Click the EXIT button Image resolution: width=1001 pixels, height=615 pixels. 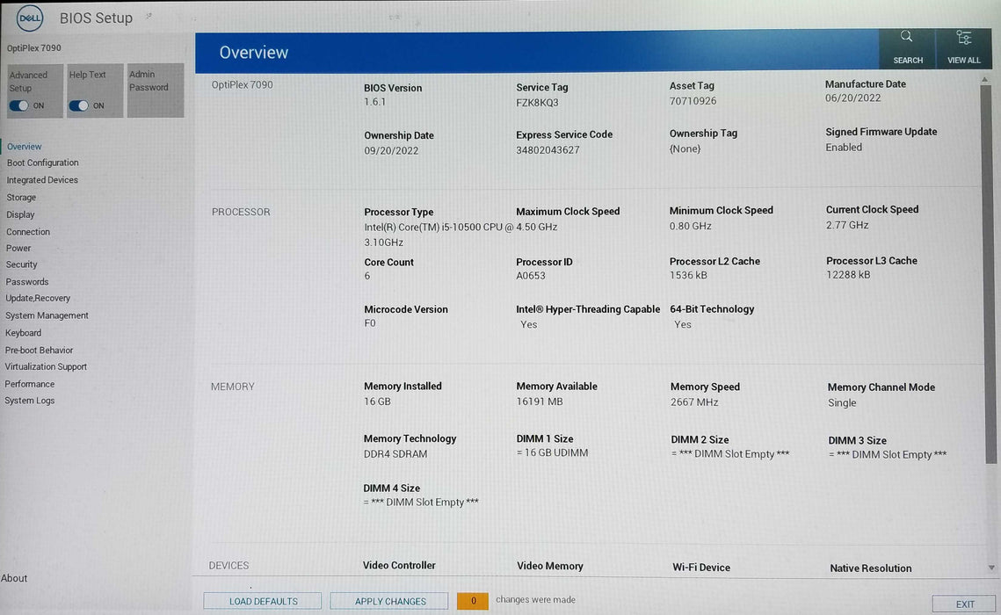(965, 604)
